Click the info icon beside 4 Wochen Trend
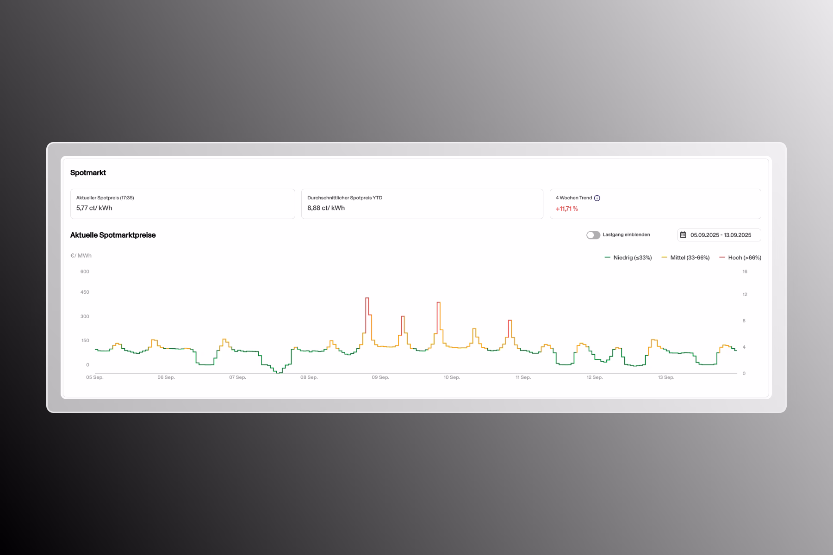Viewport: 833px width, 555px height. pos(597,198)
